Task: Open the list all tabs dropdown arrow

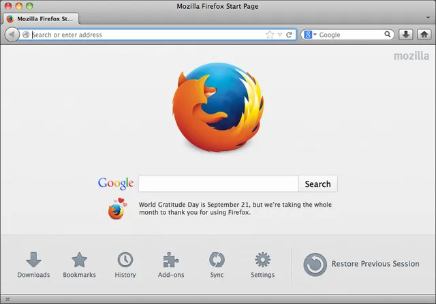Action: [428, 18]
